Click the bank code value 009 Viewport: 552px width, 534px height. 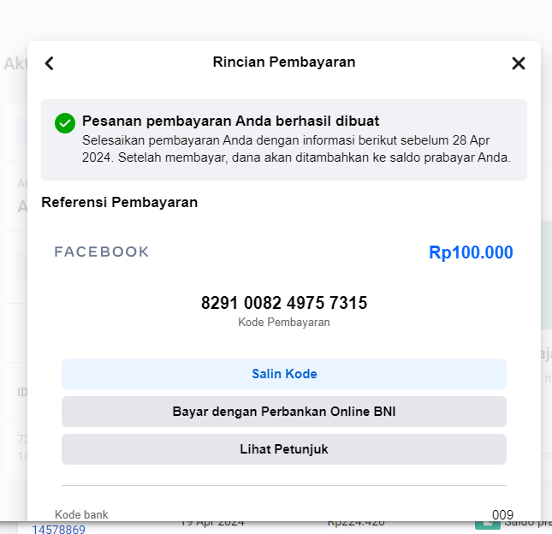pyautogui.click(x=502, y=515)
